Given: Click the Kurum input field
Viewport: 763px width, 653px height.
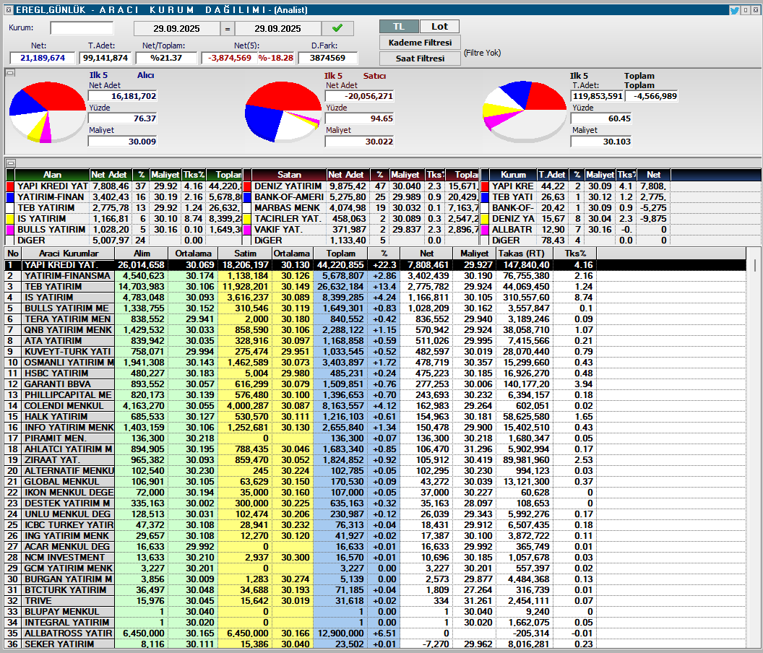Looking at the screenshot, I should [x=82, y=28].
